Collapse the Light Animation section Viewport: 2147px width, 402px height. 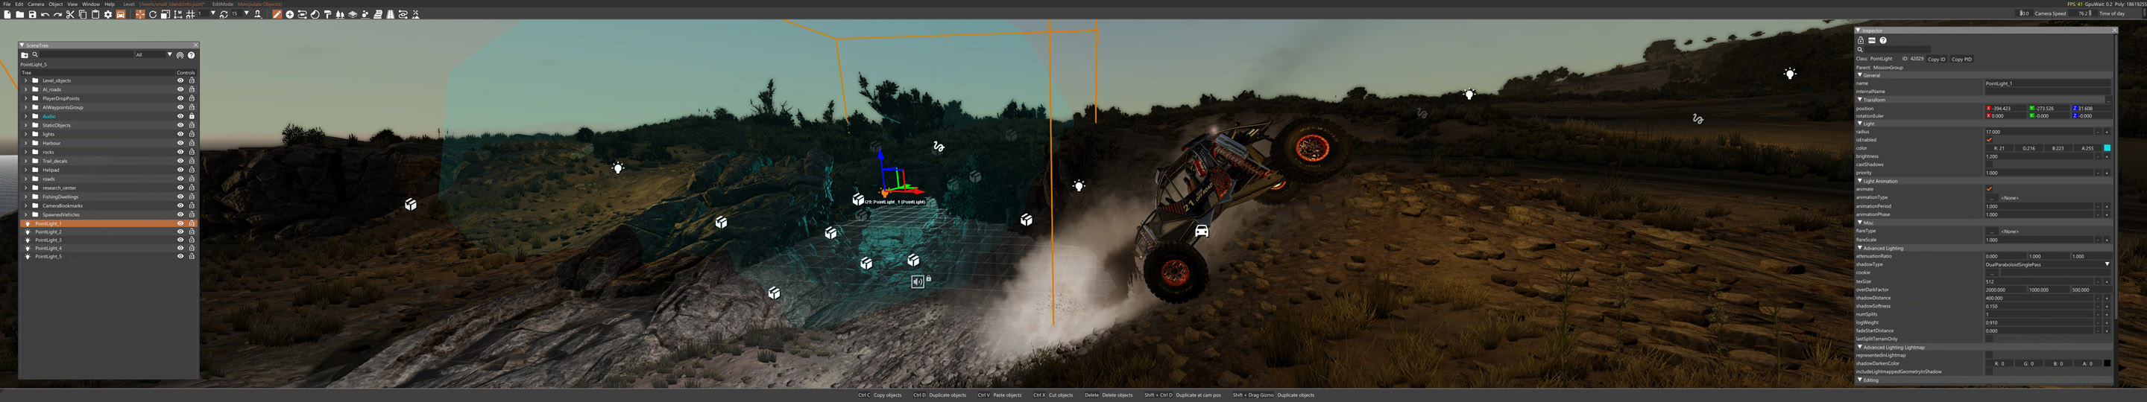click(1859, 182)
